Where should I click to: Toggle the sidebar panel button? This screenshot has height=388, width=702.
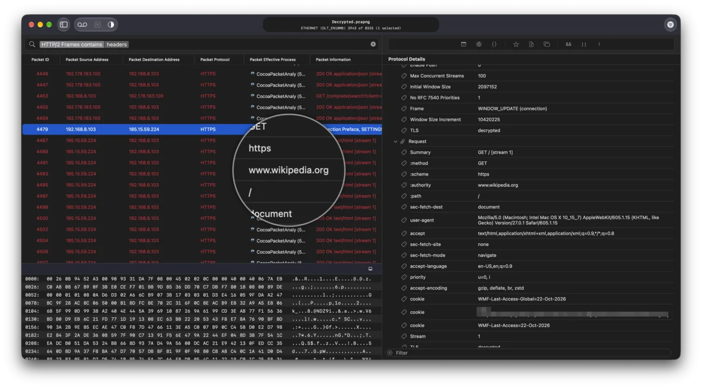tap(64, 24)
